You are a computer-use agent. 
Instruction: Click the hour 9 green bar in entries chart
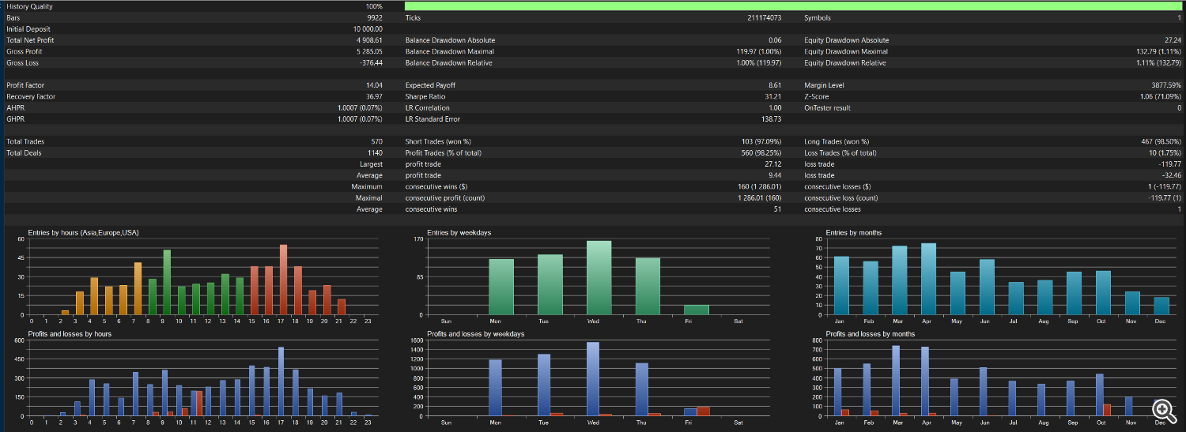[167, 282]
